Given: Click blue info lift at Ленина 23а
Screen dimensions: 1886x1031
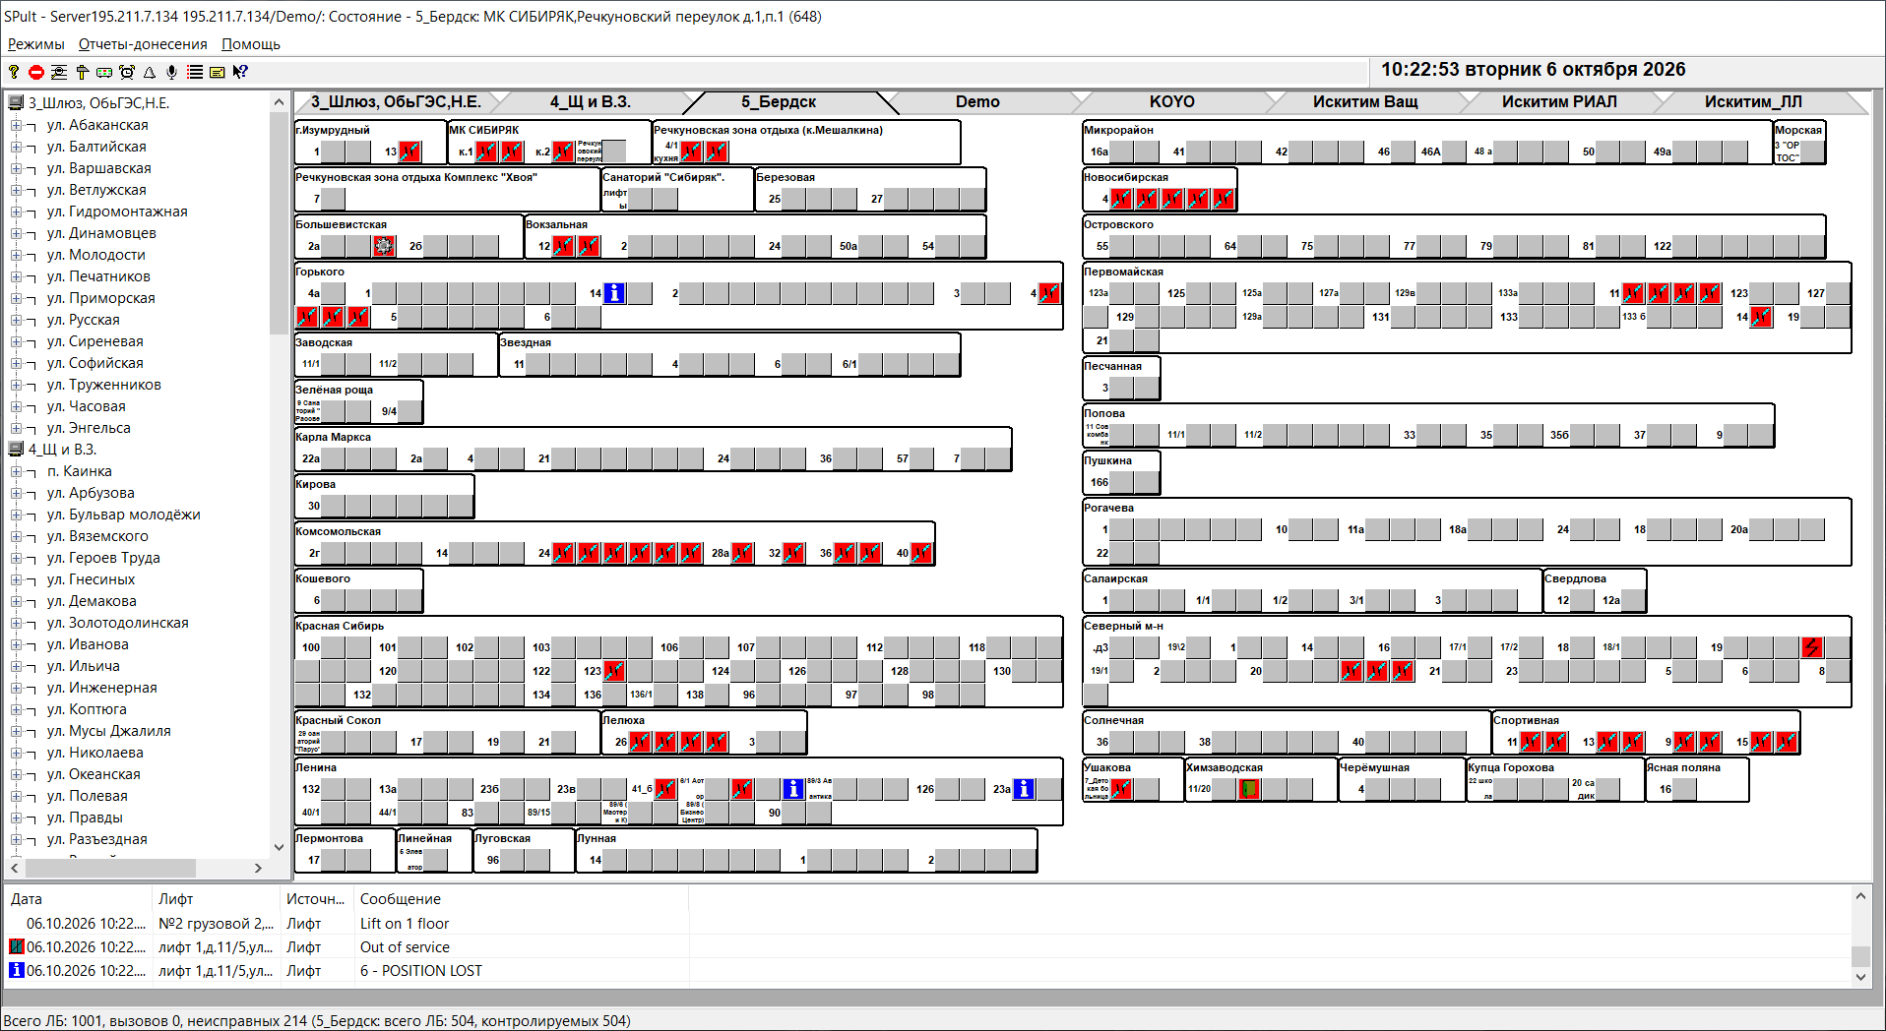Looking at the screenshot, I should point(1024,789).
